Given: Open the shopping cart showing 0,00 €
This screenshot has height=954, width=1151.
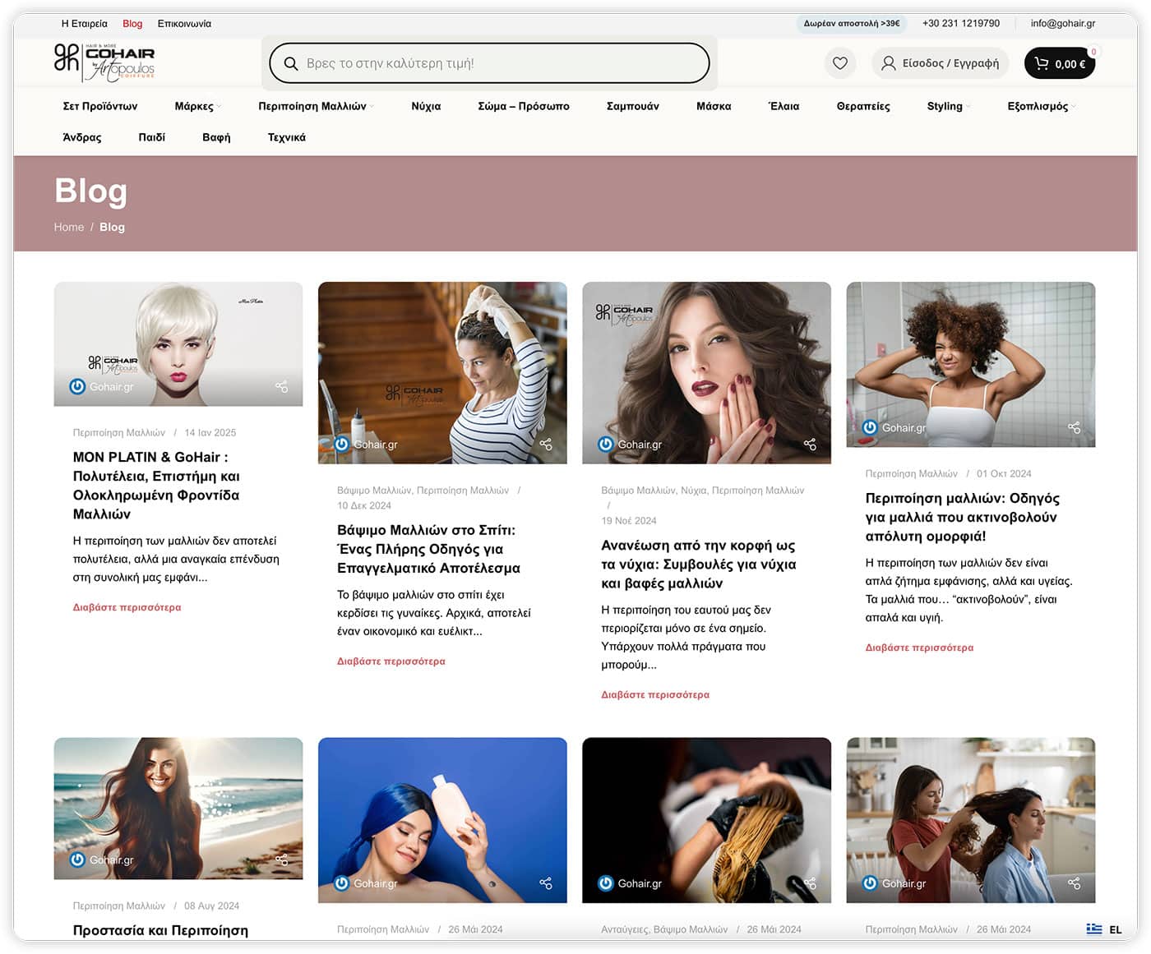Looking at the screenshot, I should 1059,63.
